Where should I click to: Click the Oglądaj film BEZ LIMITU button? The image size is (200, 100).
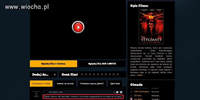tap(102, 64)
